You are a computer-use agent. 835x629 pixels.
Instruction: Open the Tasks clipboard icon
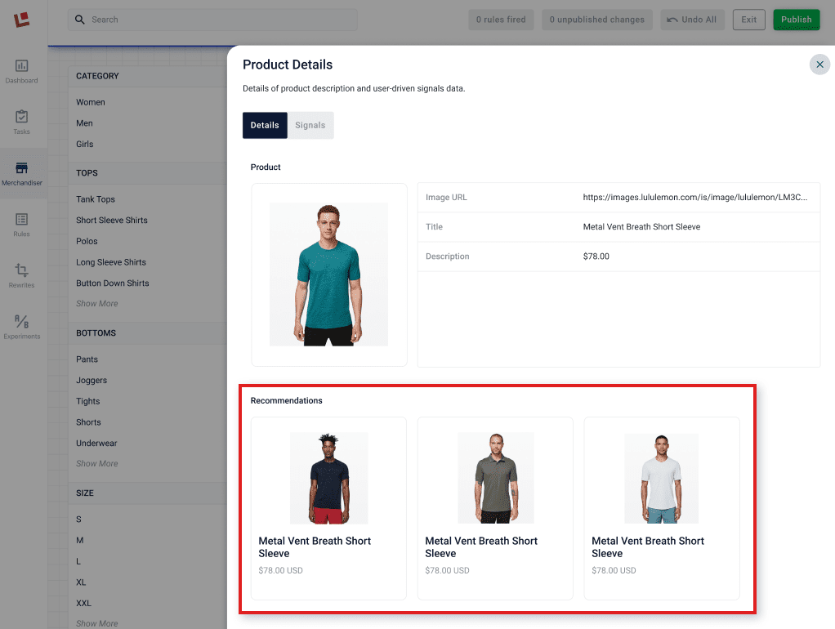pos(21,117)
